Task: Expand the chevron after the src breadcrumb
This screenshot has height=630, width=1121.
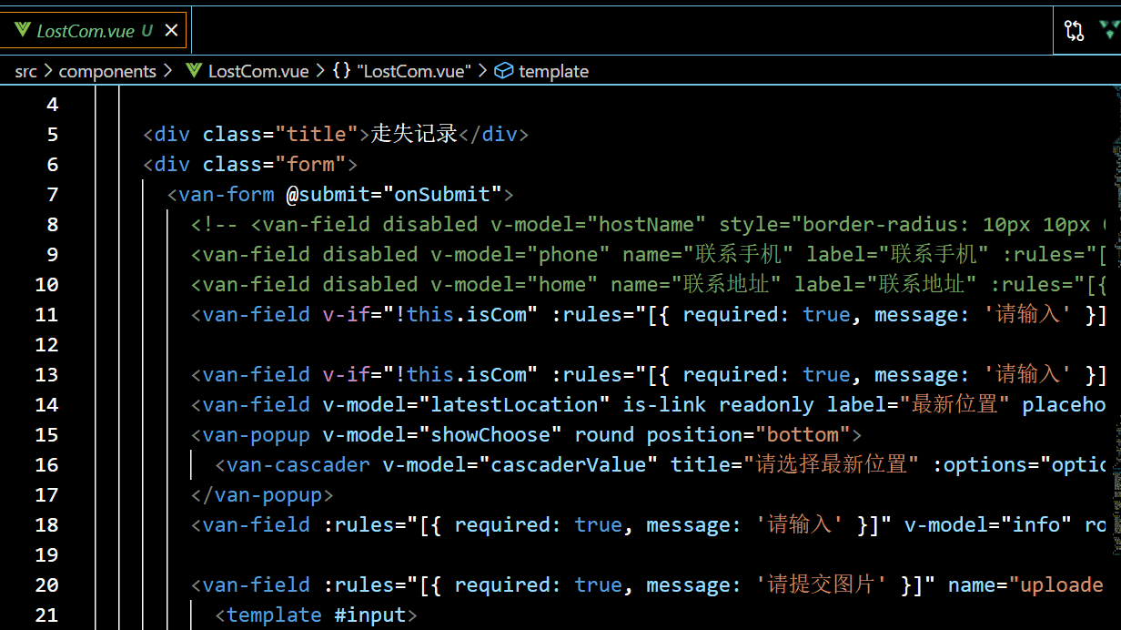Action: 48,71
